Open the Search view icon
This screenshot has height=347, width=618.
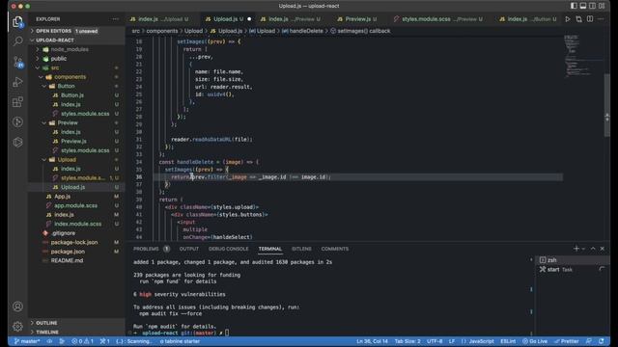(x=17, y=41)
